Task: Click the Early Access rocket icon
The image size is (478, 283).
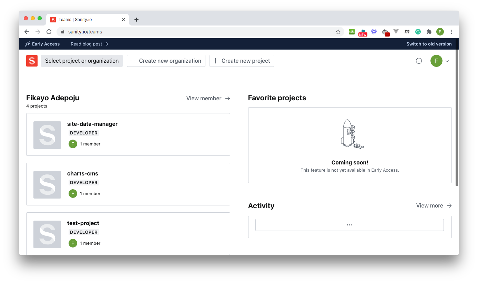Action: click(28, 44)
